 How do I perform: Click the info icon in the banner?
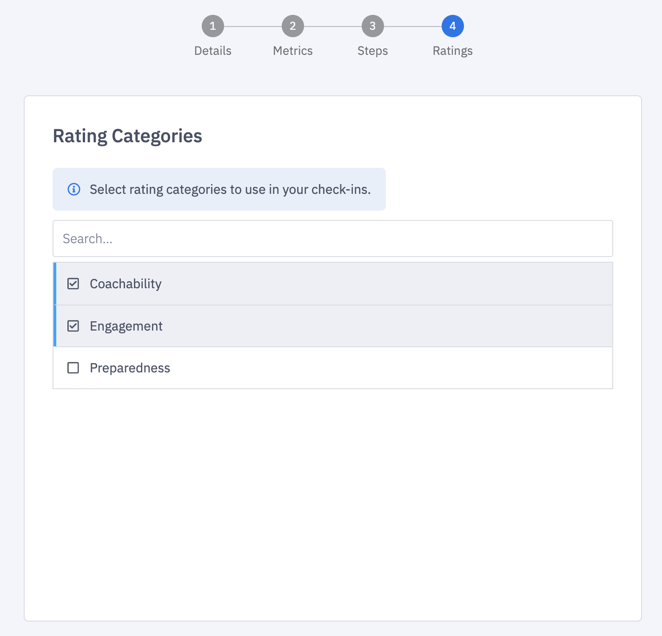coord(74,189)
